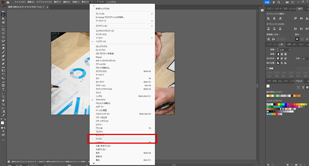Click the blue 共有 share button
Image resolution: width=309 pixels, height=166 pixels.
[x=267, y=2]
